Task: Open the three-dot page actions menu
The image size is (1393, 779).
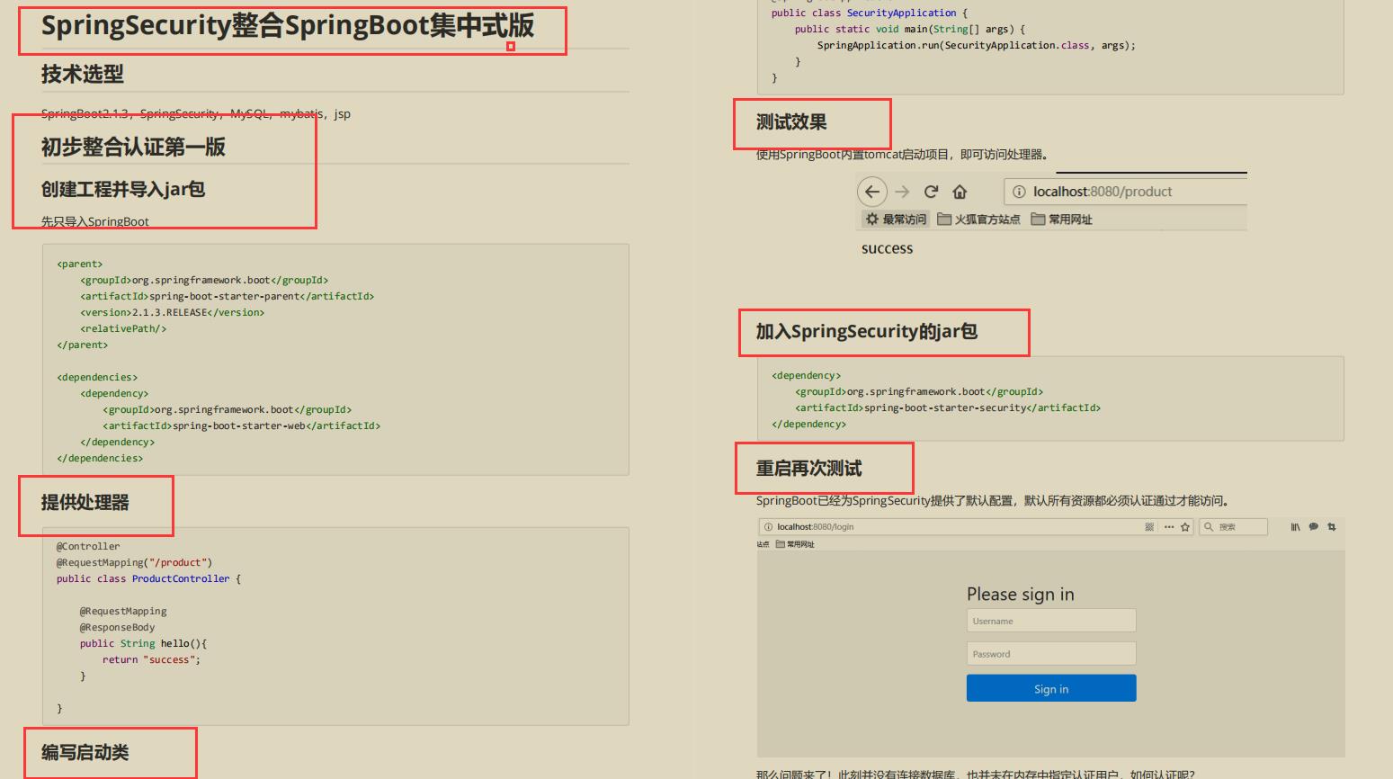Action: pyautogui.click(x=1169, y=527)
